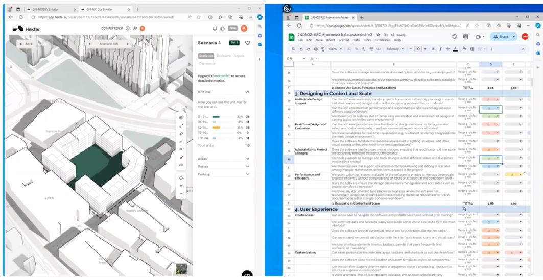Go to next scenario arrow
543x280 pixels.
pyautogui.click(x=127, y=44)
